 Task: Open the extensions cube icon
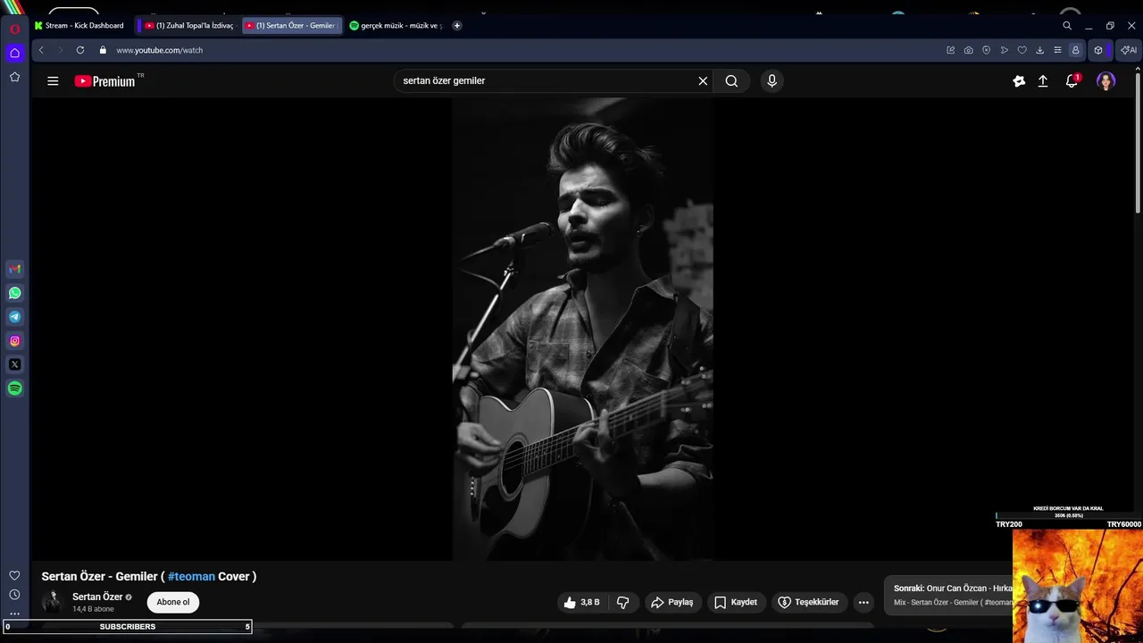pos(1098,51)
